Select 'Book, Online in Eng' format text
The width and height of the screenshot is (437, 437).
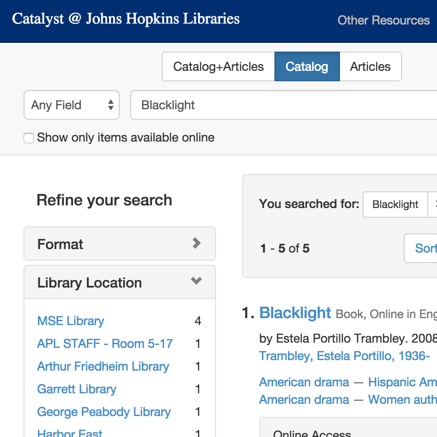click(386, 314)
